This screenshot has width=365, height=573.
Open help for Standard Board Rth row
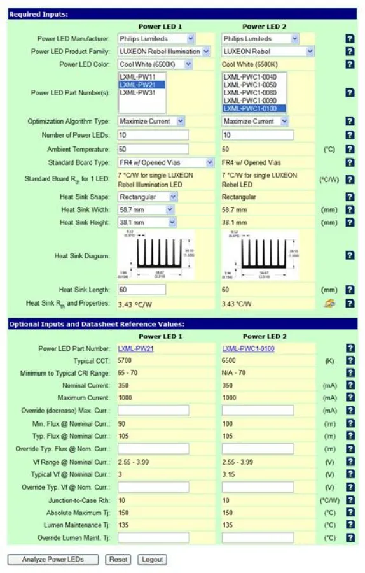click(350, 180)
